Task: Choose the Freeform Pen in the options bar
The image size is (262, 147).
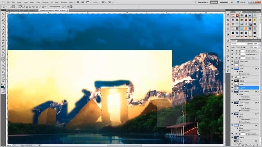Action: 23,7
